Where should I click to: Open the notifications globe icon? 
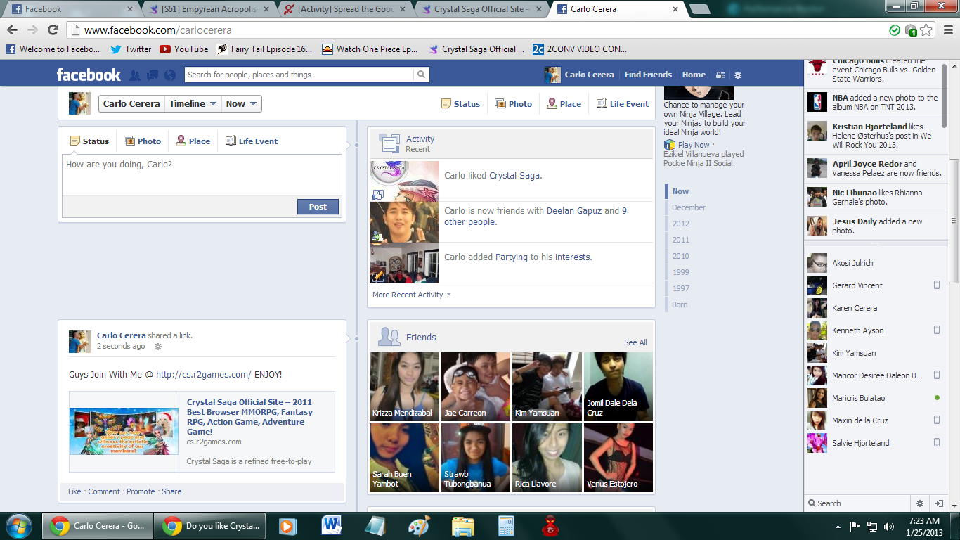tap(170, 75)
